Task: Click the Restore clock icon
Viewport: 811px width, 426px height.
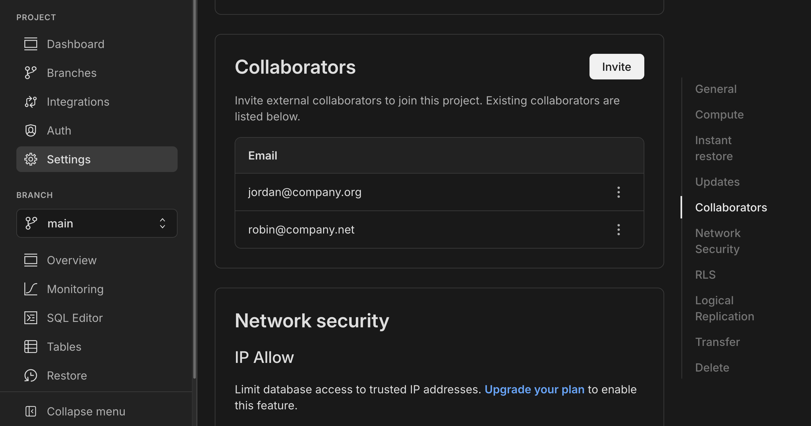Action: [30, 375]
